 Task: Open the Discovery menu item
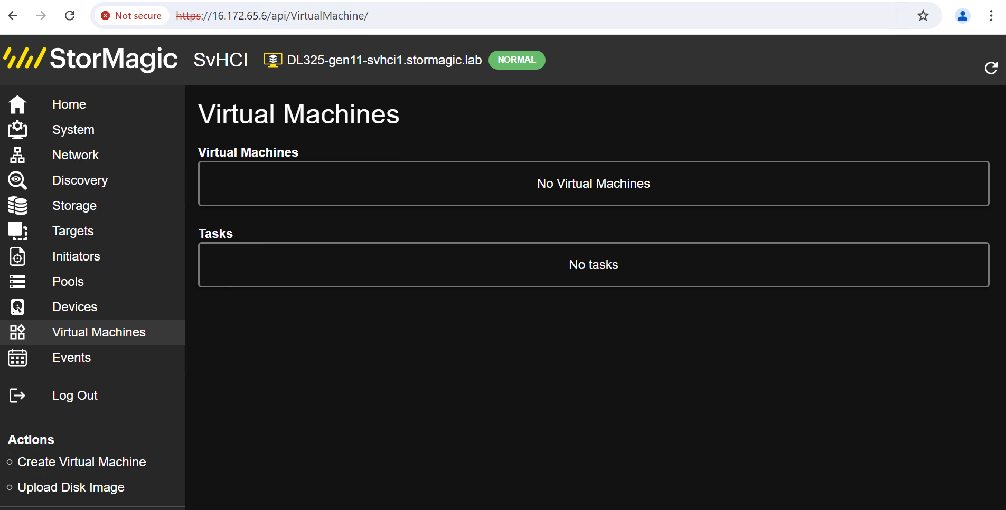click(80, 180)
